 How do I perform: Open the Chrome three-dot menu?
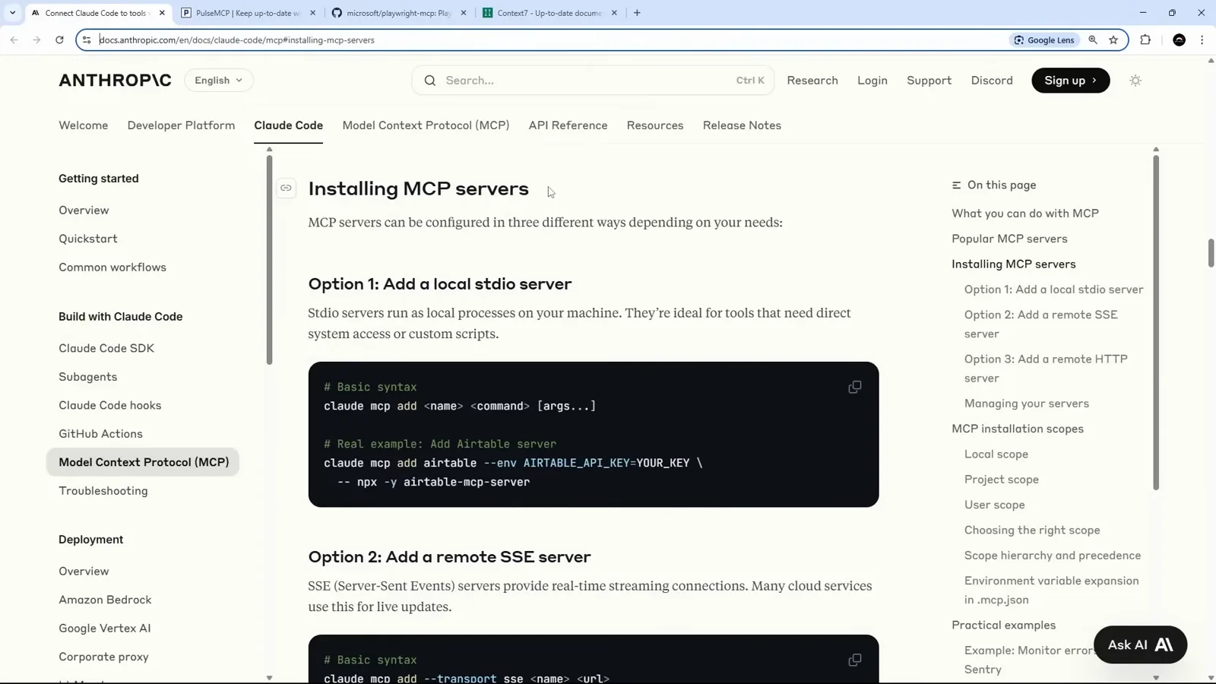(1202, 40)
